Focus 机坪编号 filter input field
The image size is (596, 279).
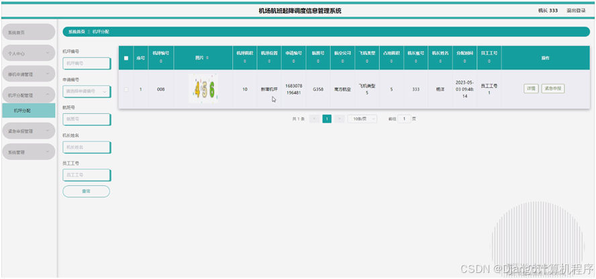pyautogui.click(x=87, y=64)
